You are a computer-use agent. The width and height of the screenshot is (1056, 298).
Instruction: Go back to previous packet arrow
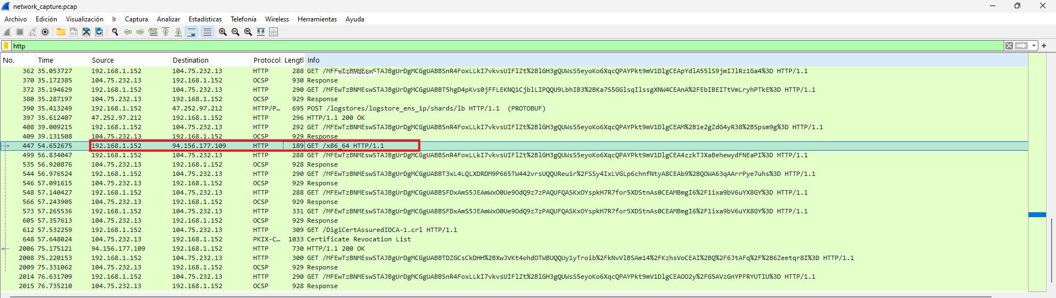tap(128, 32)
